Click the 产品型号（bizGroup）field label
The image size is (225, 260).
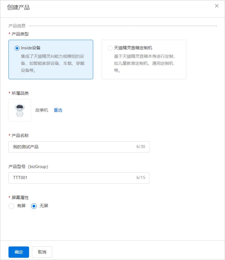(28, 167)
